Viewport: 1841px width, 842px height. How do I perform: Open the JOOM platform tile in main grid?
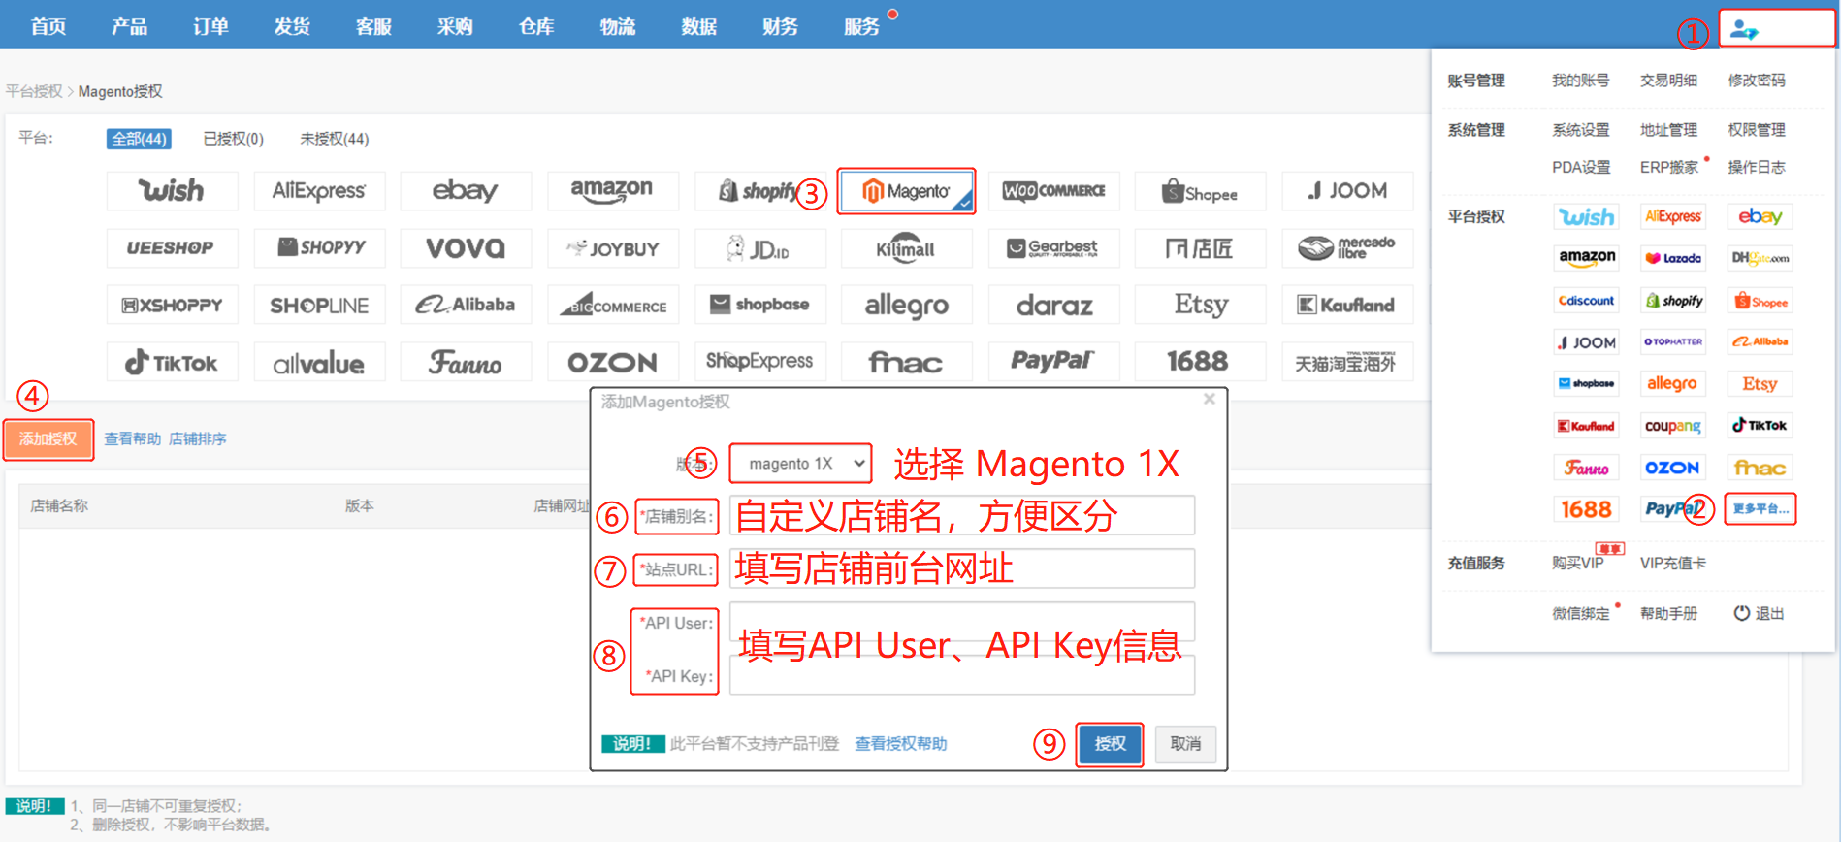coord(1347,190)
